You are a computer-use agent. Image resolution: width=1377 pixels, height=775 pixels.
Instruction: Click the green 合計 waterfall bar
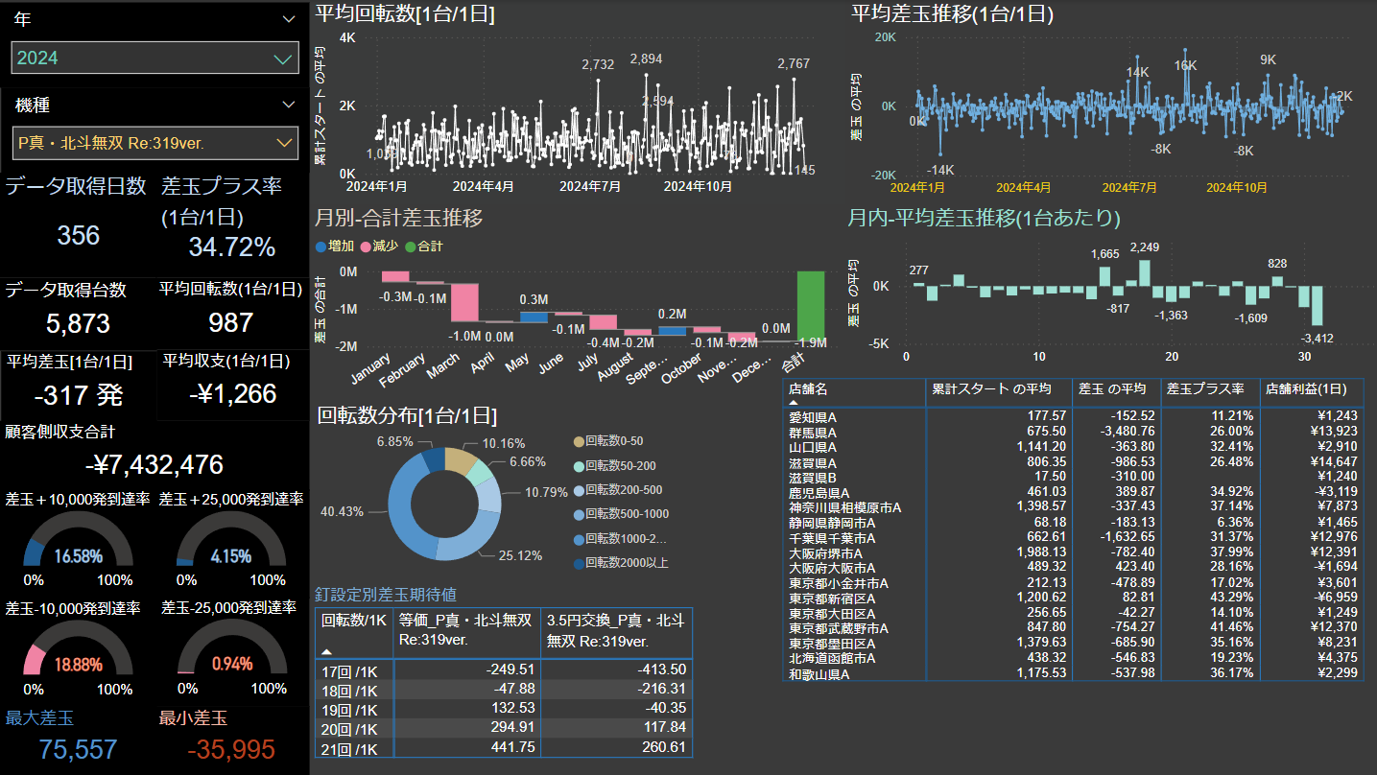[810, 305]
